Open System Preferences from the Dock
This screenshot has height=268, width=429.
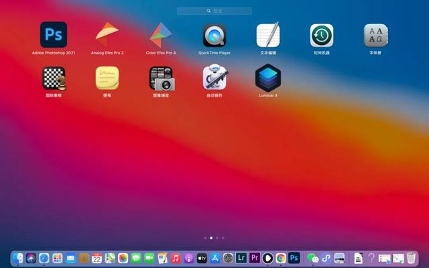point(228,258)
